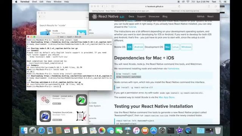Click Safari's share button
Image resolution: width=242 pixels, height=136 pixels.
[x=209, y=6]
